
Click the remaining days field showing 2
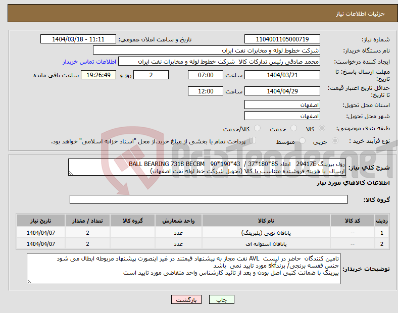coord(151,75)
